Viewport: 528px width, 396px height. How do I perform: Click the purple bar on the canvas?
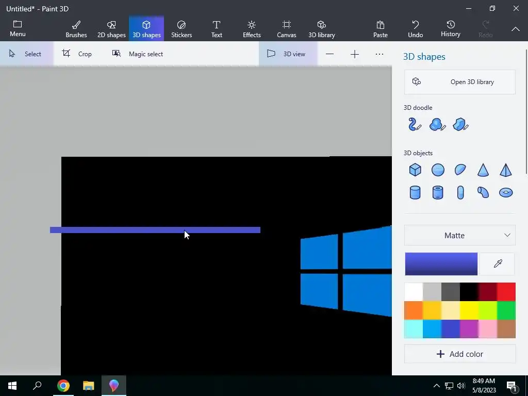[x=155, y=230]
